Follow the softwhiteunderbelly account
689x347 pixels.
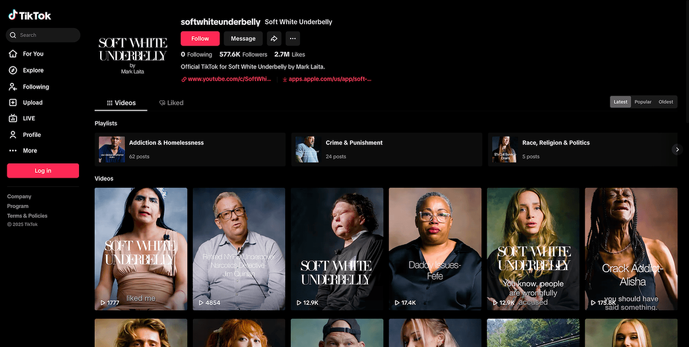tap(200, 39)
